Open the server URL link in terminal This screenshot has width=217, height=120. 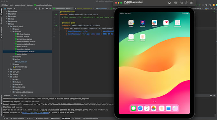click(x=35, y=113)
